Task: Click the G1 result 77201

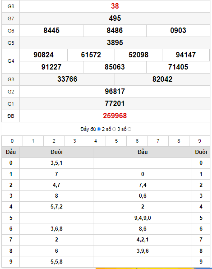Action: (115, 104)
